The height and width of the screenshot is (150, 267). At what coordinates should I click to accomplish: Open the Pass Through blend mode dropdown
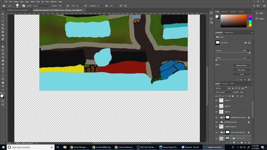[224, 92]
